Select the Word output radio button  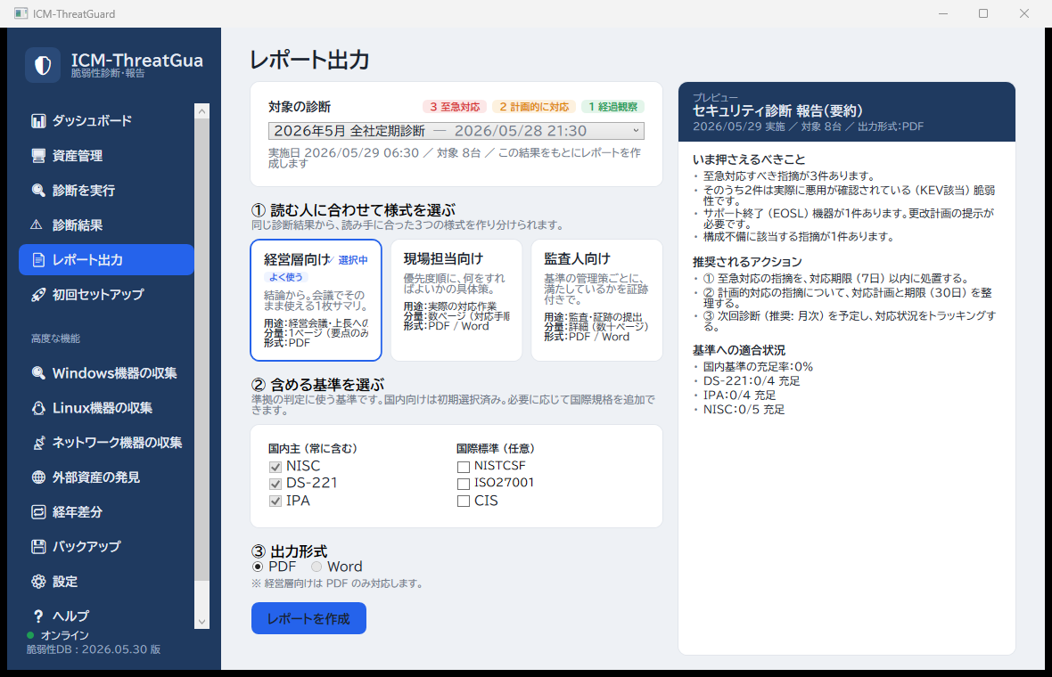pos(316,567)
